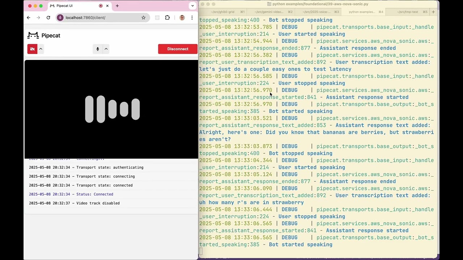
Task: Open the Chrome three-dot menu
Action: click(x=192, y=17)
